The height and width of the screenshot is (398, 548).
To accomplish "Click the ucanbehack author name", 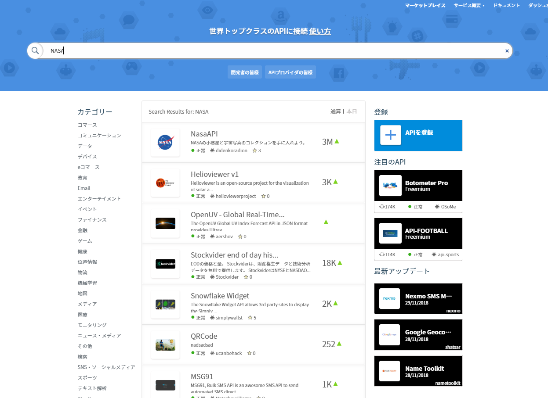I will coord(229,353).
